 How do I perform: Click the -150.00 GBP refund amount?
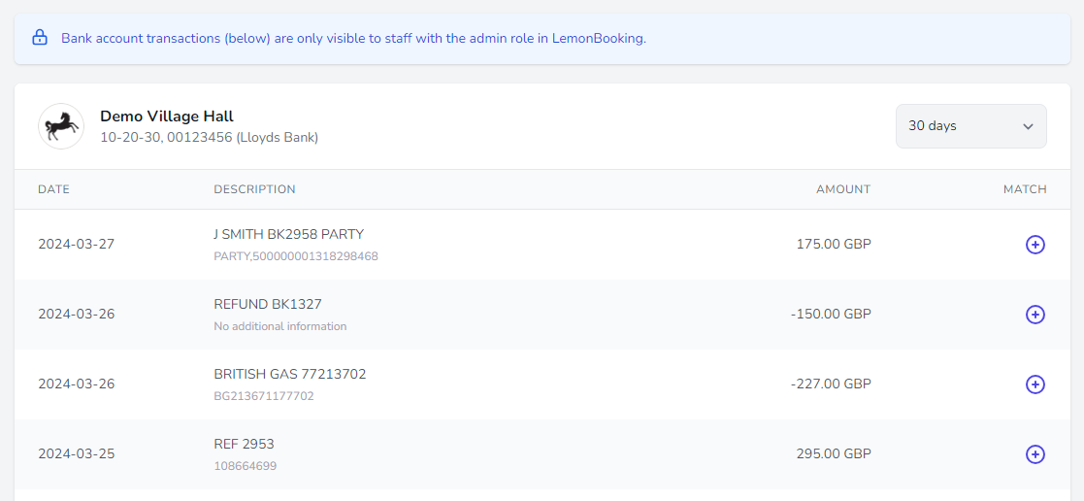click(x=830, y=315)
